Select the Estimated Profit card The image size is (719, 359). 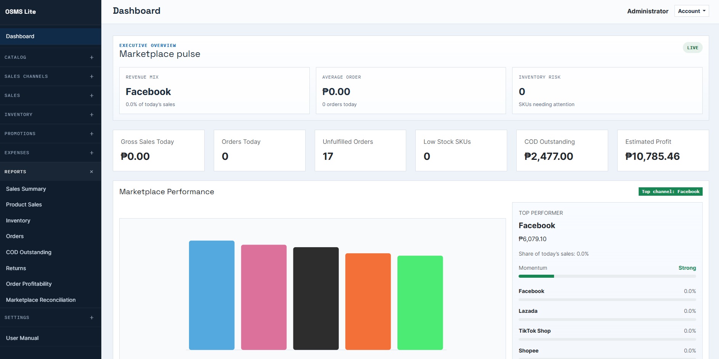(663, 150)
